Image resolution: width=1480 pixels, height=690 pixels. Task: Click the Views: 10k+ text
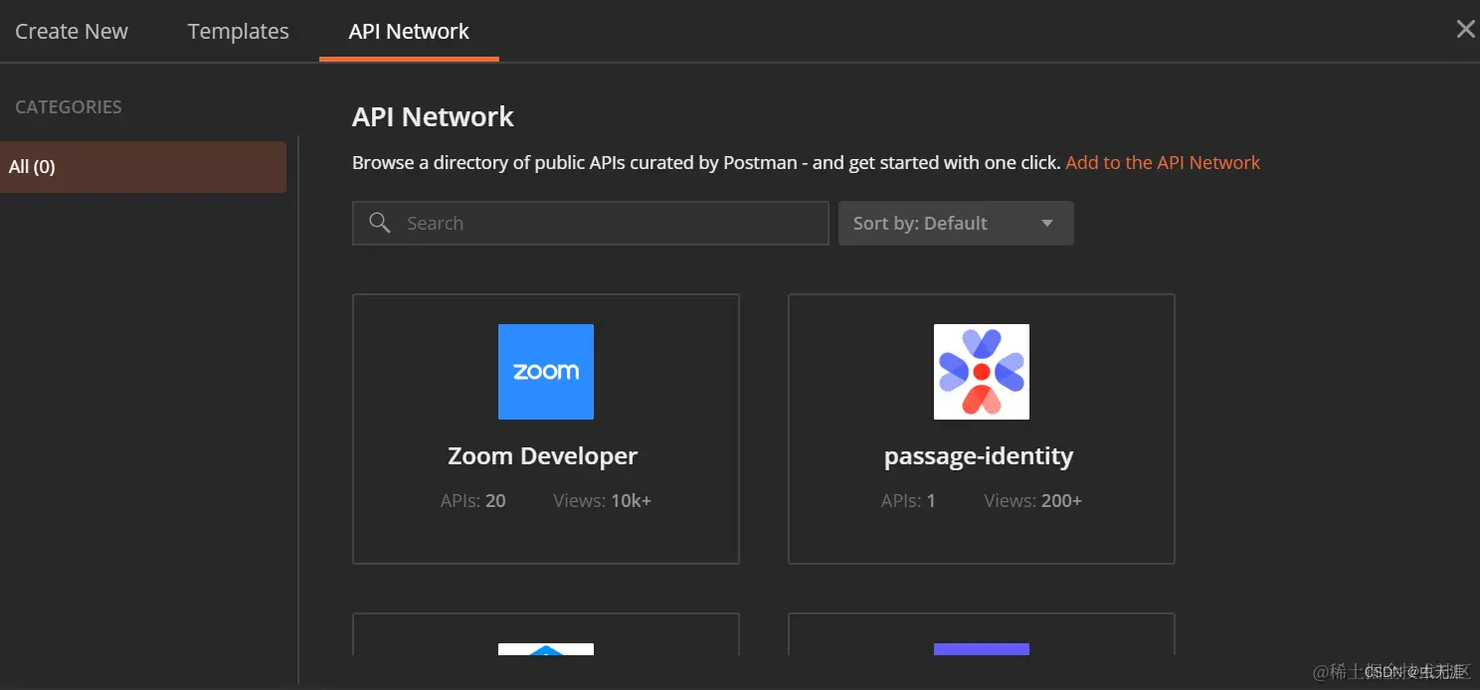(602, 501)
